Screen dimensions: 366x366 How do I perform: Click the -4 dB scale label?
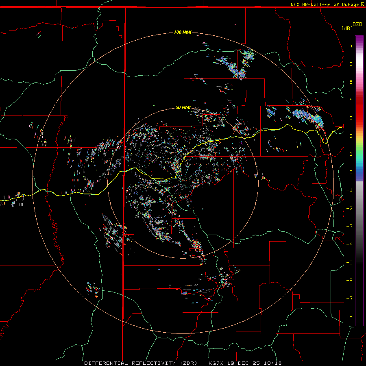(x=349, y=244)
